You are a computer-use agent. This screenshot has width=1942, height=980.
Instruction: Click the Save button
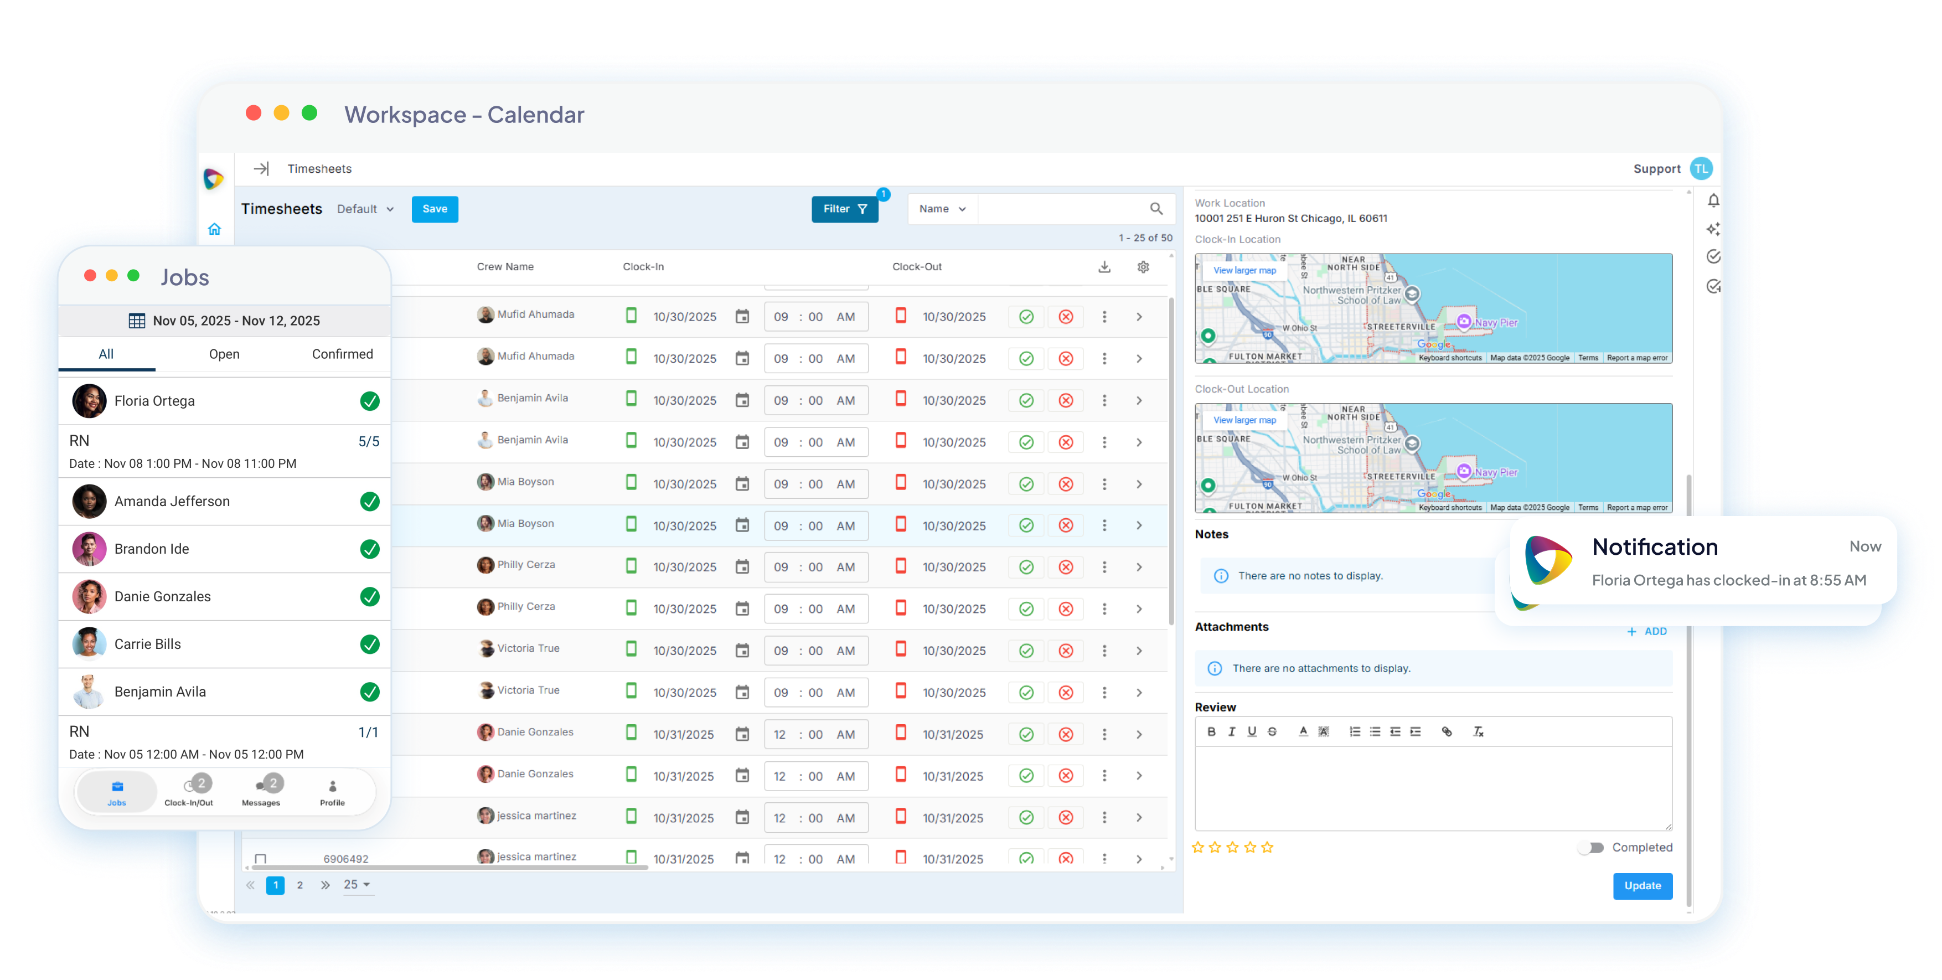(x=434, y=209)
